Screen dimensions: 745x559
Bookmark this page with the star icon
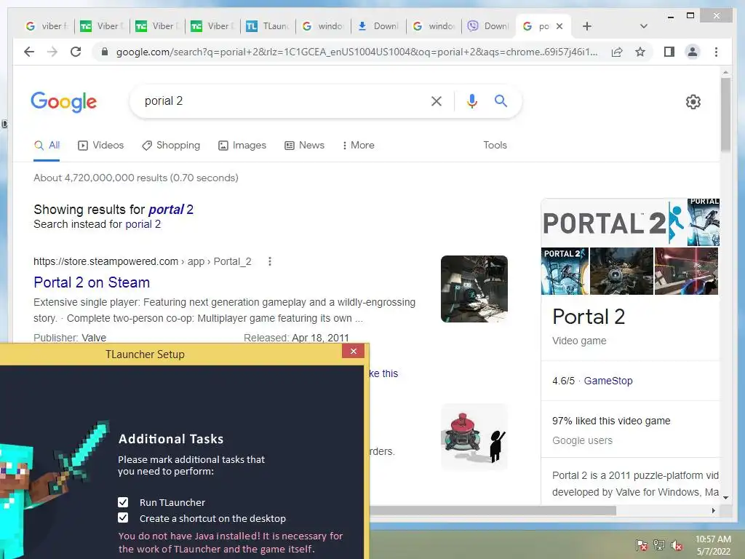(640, 52)
